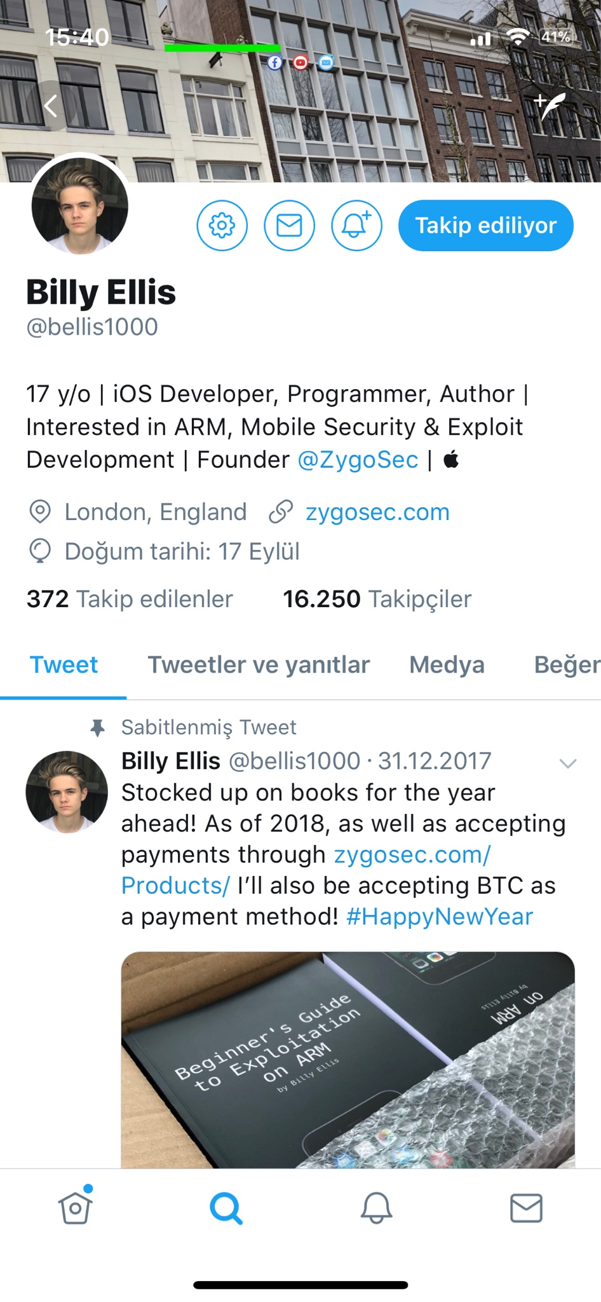Toggle the Takip ediliyor follow button
This screenshot has width=601, height=1302.
click(485, 225)
